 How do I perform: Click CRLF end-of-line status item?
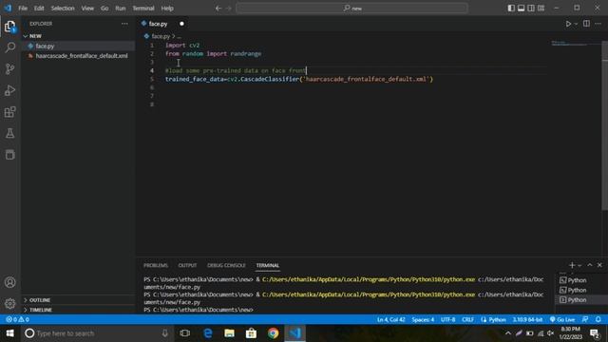point(467,320)
